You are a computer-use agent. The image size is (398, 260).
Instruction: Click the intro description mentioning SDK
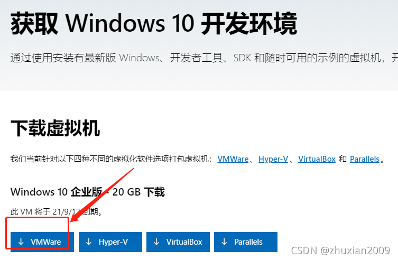pos(204,58)
